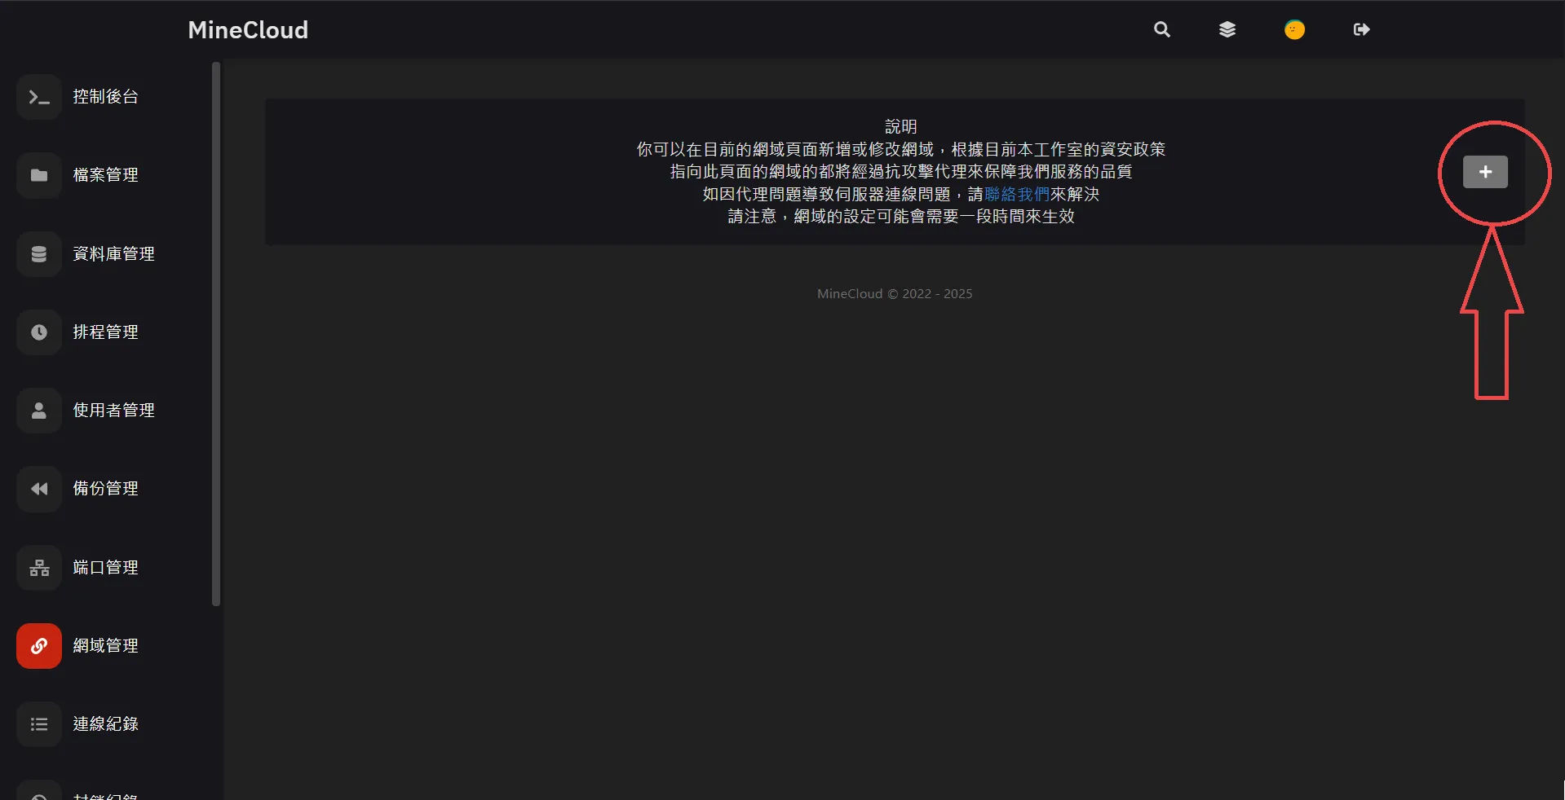Open 使用者管理 via the person icon

[x=39, y=411]
